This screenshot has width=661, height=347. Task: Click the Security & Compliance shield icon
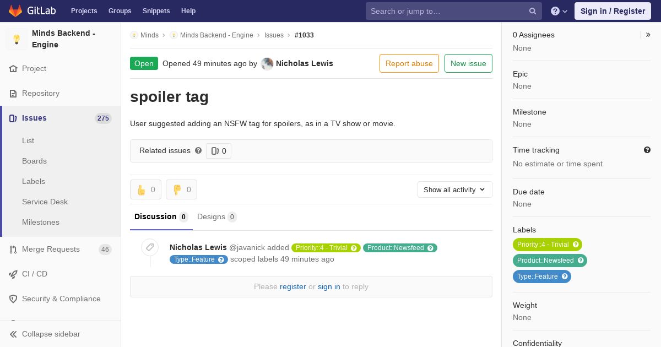tap(13, 299)
